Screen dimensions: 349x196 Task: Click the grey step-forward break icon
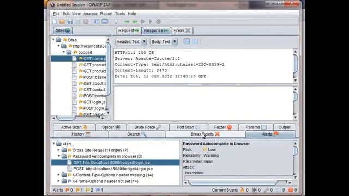pos(143,22)
